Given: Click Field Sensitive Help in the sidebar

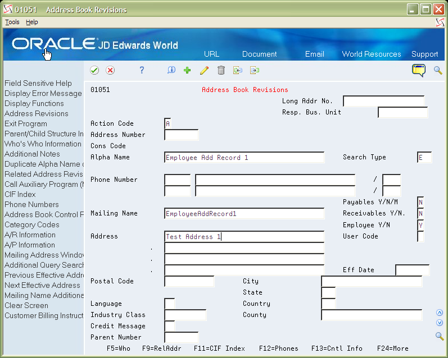Looking at the screenshot, I should (38, 83).
